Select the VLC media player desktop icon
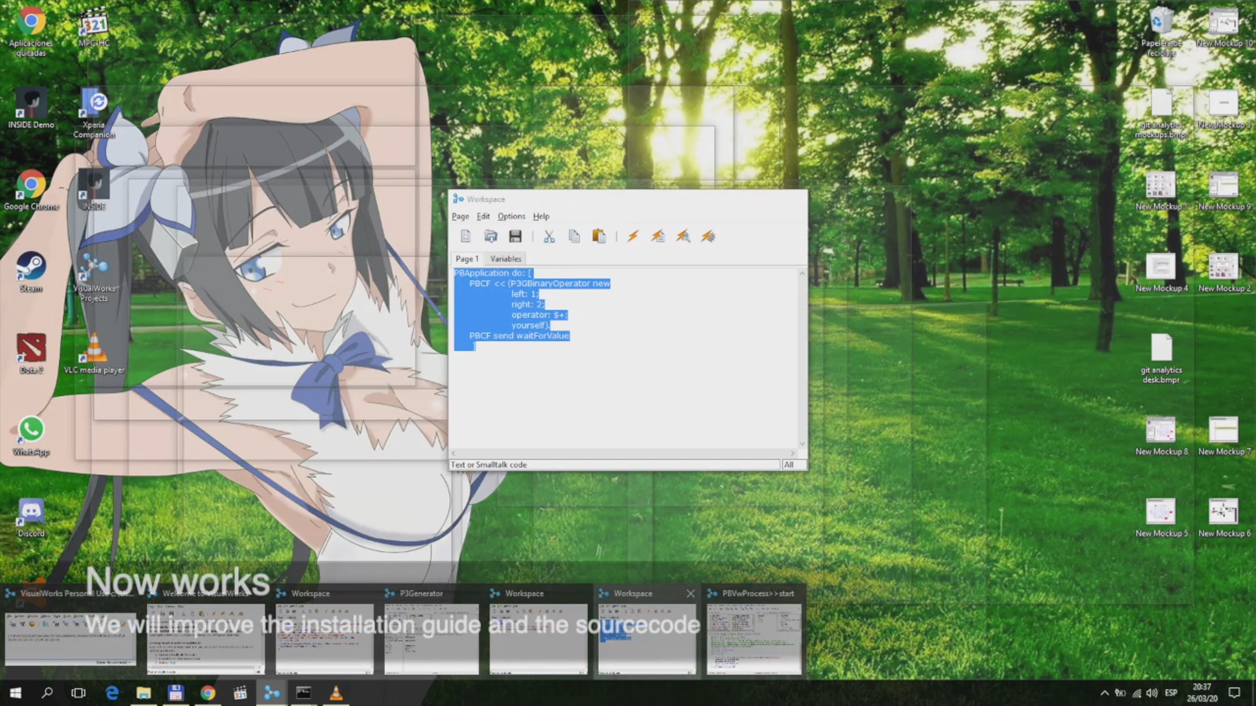 click(94, 354)
